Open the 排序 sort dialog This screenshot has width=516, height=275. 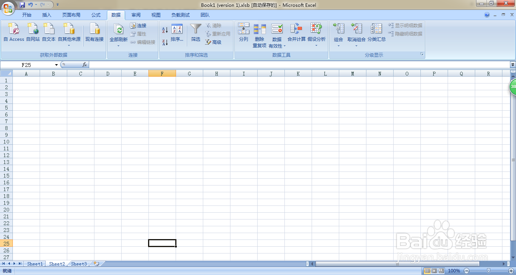(177, 33)
